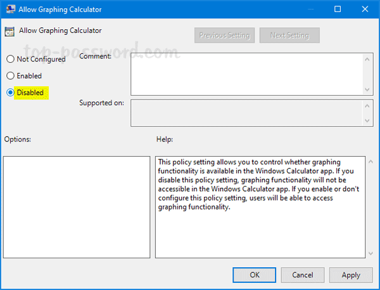This screenshot has height=290, width=380.
Task: Click the Help pane scroll down arrow
Action: [x=370, y=253]
